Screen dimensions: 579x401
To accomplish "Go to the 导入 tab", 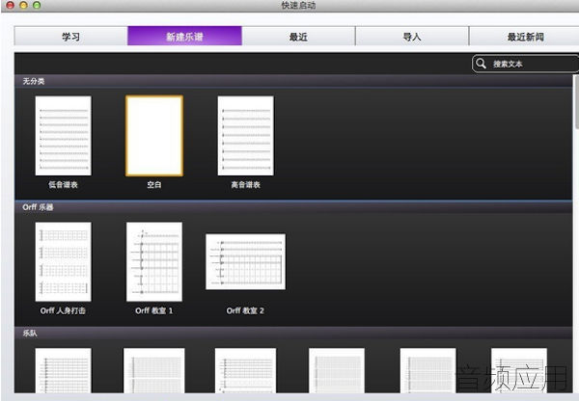I will [412, 37].
